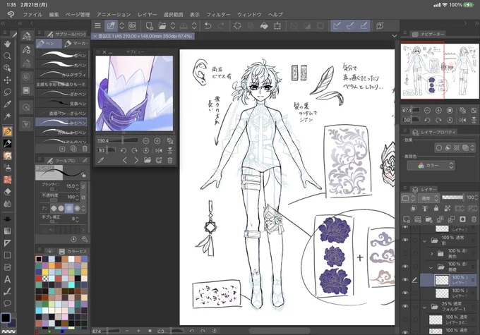Open the ウィンドウ menu
Image resolution: width=480 pixels, height=335 pixels.
[249, 14]
